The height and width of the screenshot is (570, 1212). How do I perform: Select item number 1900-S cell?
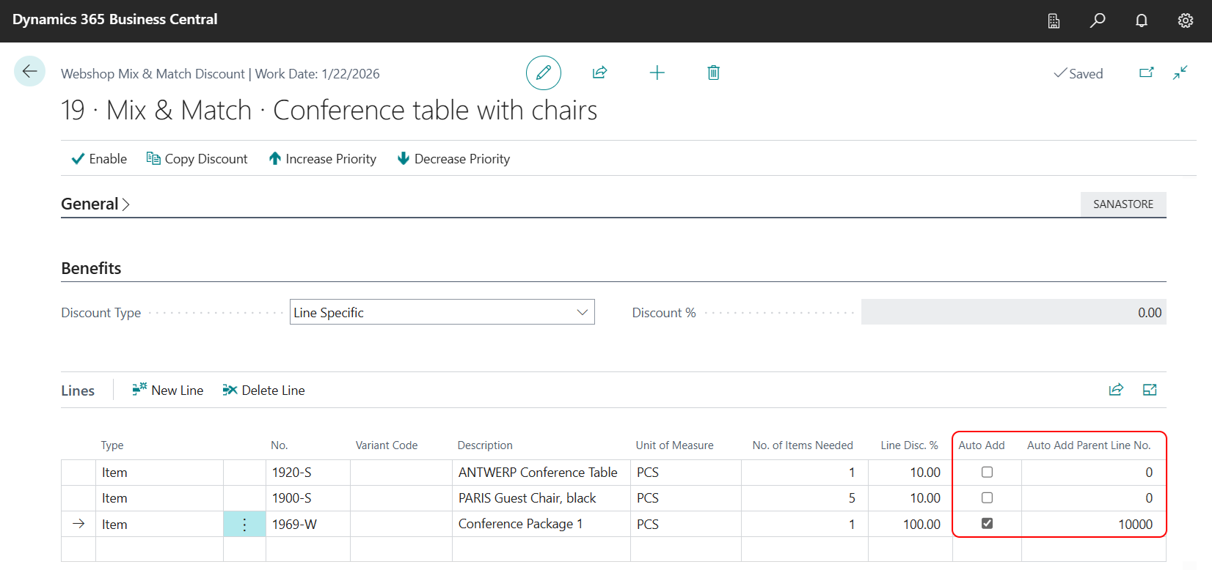308,498
